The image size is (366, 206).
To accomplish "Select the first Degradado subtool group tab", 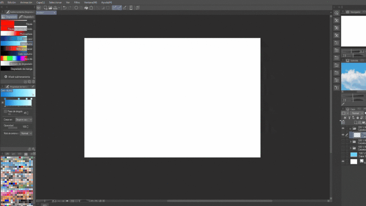I will [x=9, y=17].
